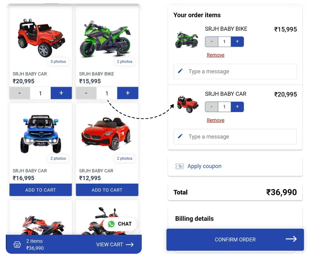The width and height of the screenshot is (313, 257).
Task: Click pencil icon in baby car message
Action: 180,136
